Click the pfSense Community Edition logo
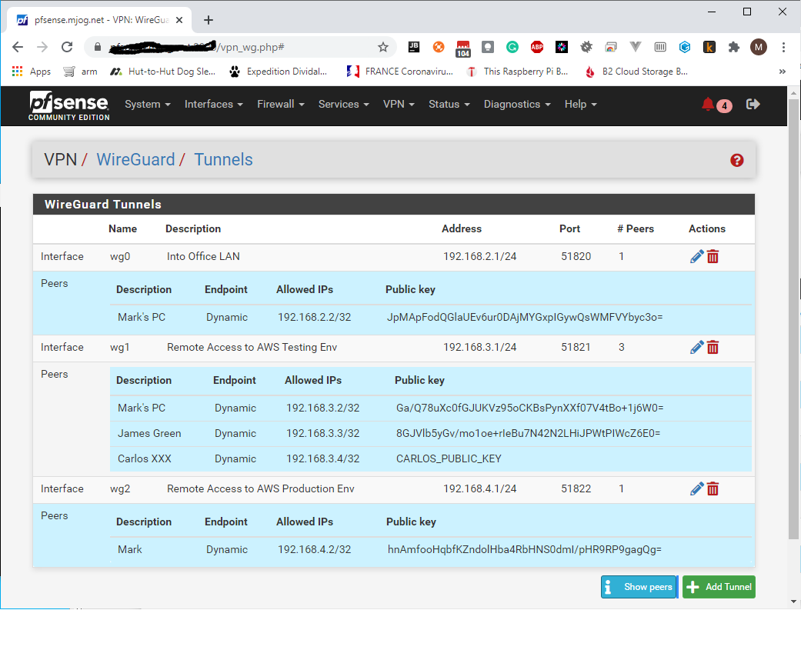 [x=69, y=105]
